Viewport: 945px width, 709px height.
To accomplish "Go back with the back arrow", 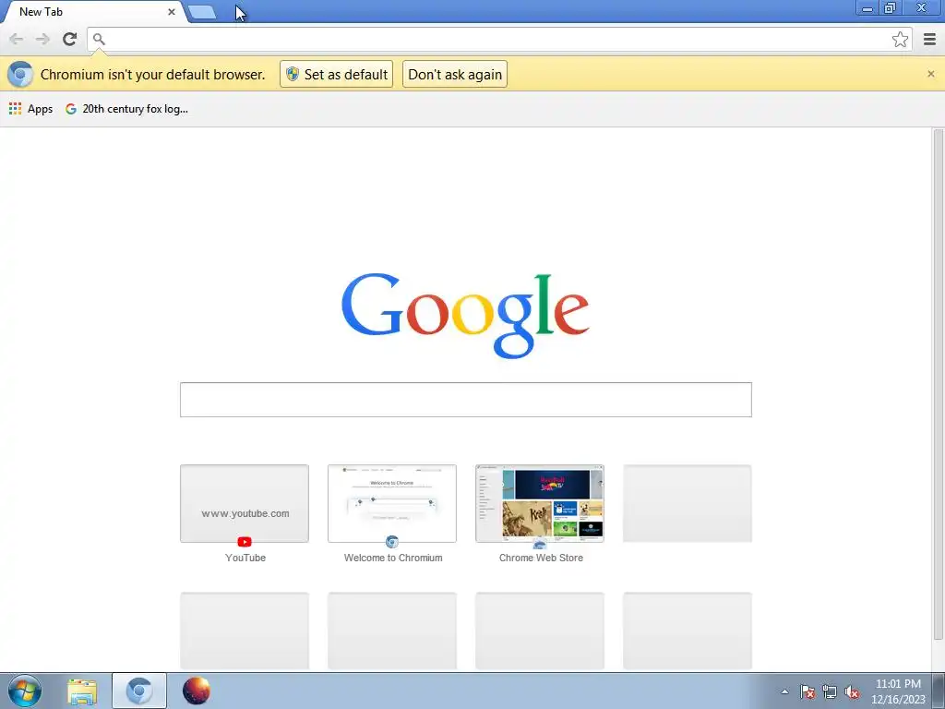I will pyautogui.click(x=17, y=39).
